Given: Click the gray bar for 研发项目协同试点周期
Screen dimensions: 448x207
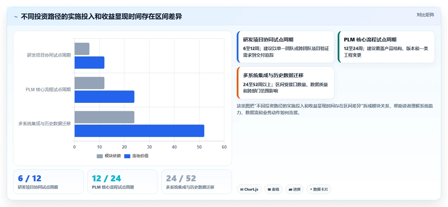Looking at the screenshot, I should 82,49.
